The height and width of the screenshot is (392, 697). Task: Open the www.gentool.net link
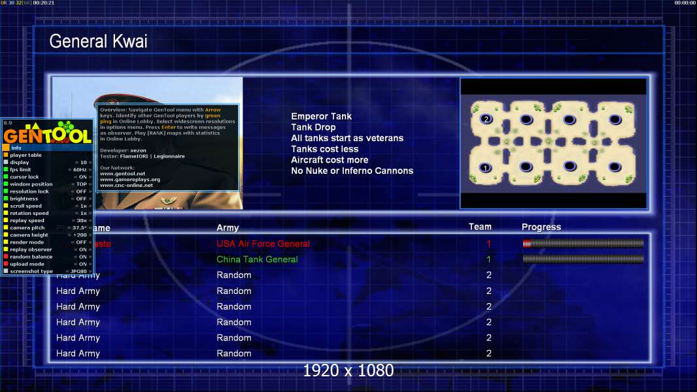122,174
